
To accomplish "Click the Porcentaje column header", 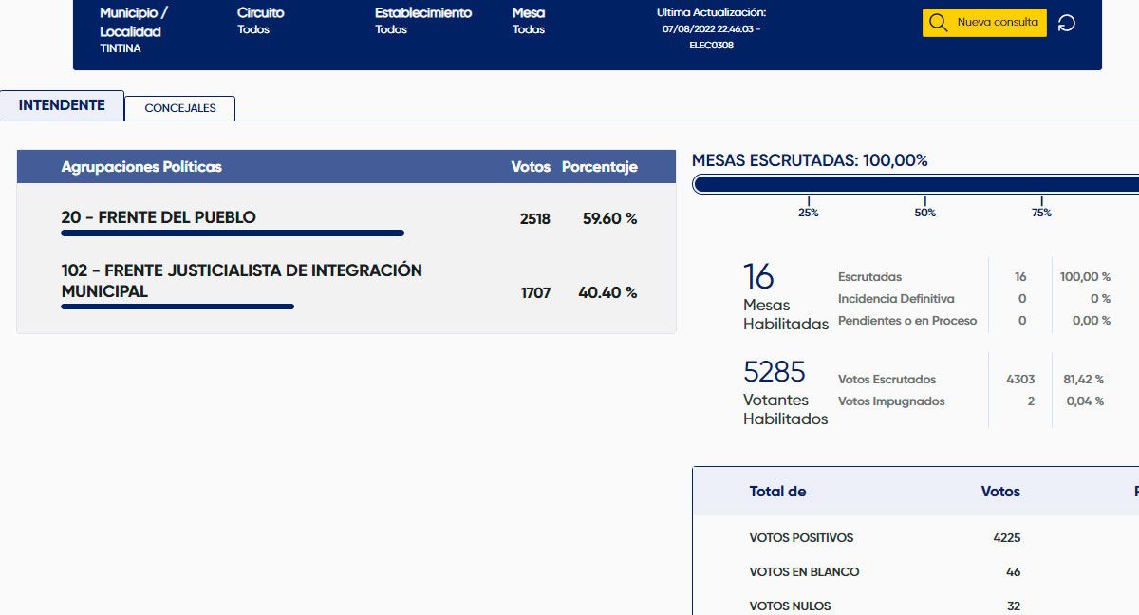I will (x=599, y=167).
